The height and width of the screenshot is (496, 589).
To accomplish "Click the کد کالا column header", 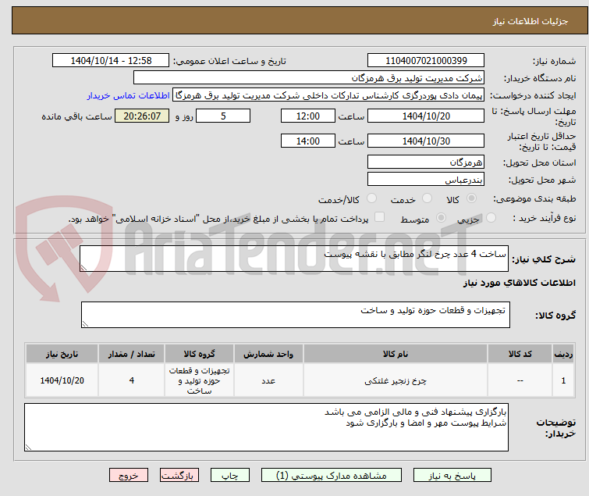I will click(x=520, y=354).
